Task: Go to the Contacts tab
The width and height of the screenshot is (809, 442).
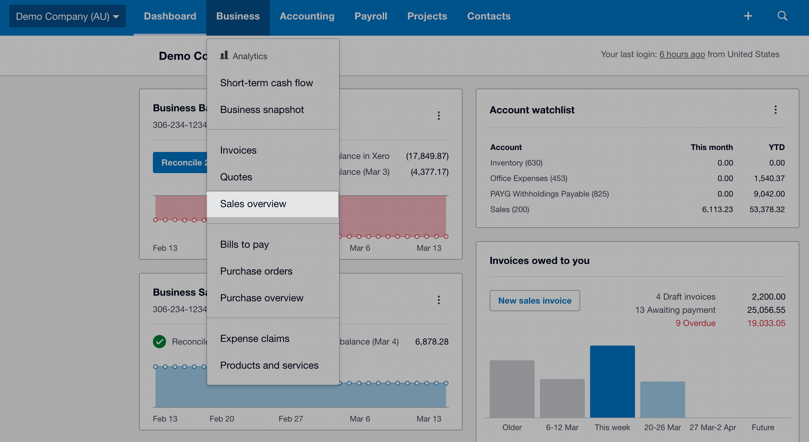Action: point(489,16)
